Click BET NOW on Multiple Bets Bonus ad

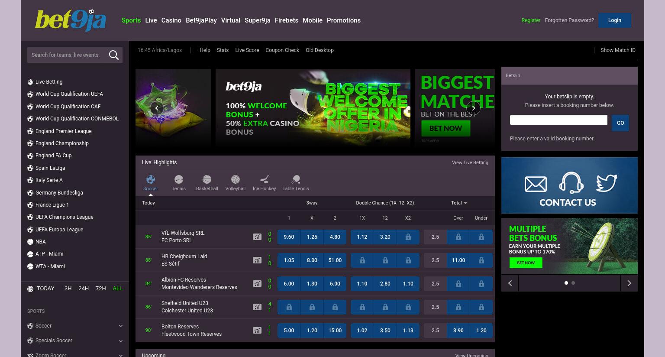point(526,263)
